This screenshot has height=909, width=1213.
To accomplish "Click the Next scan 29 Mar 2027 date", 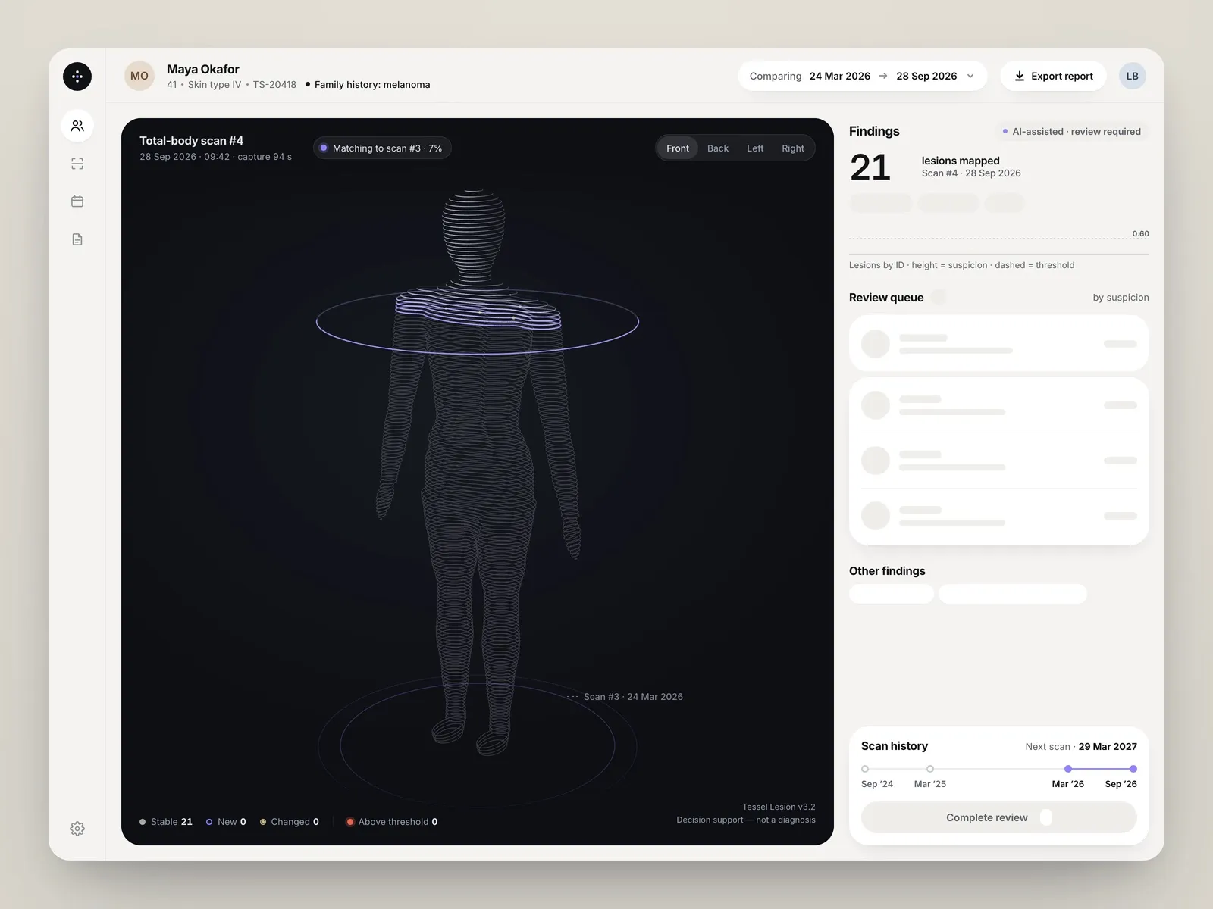I will pyautogui.click(x=1108, y=747).
